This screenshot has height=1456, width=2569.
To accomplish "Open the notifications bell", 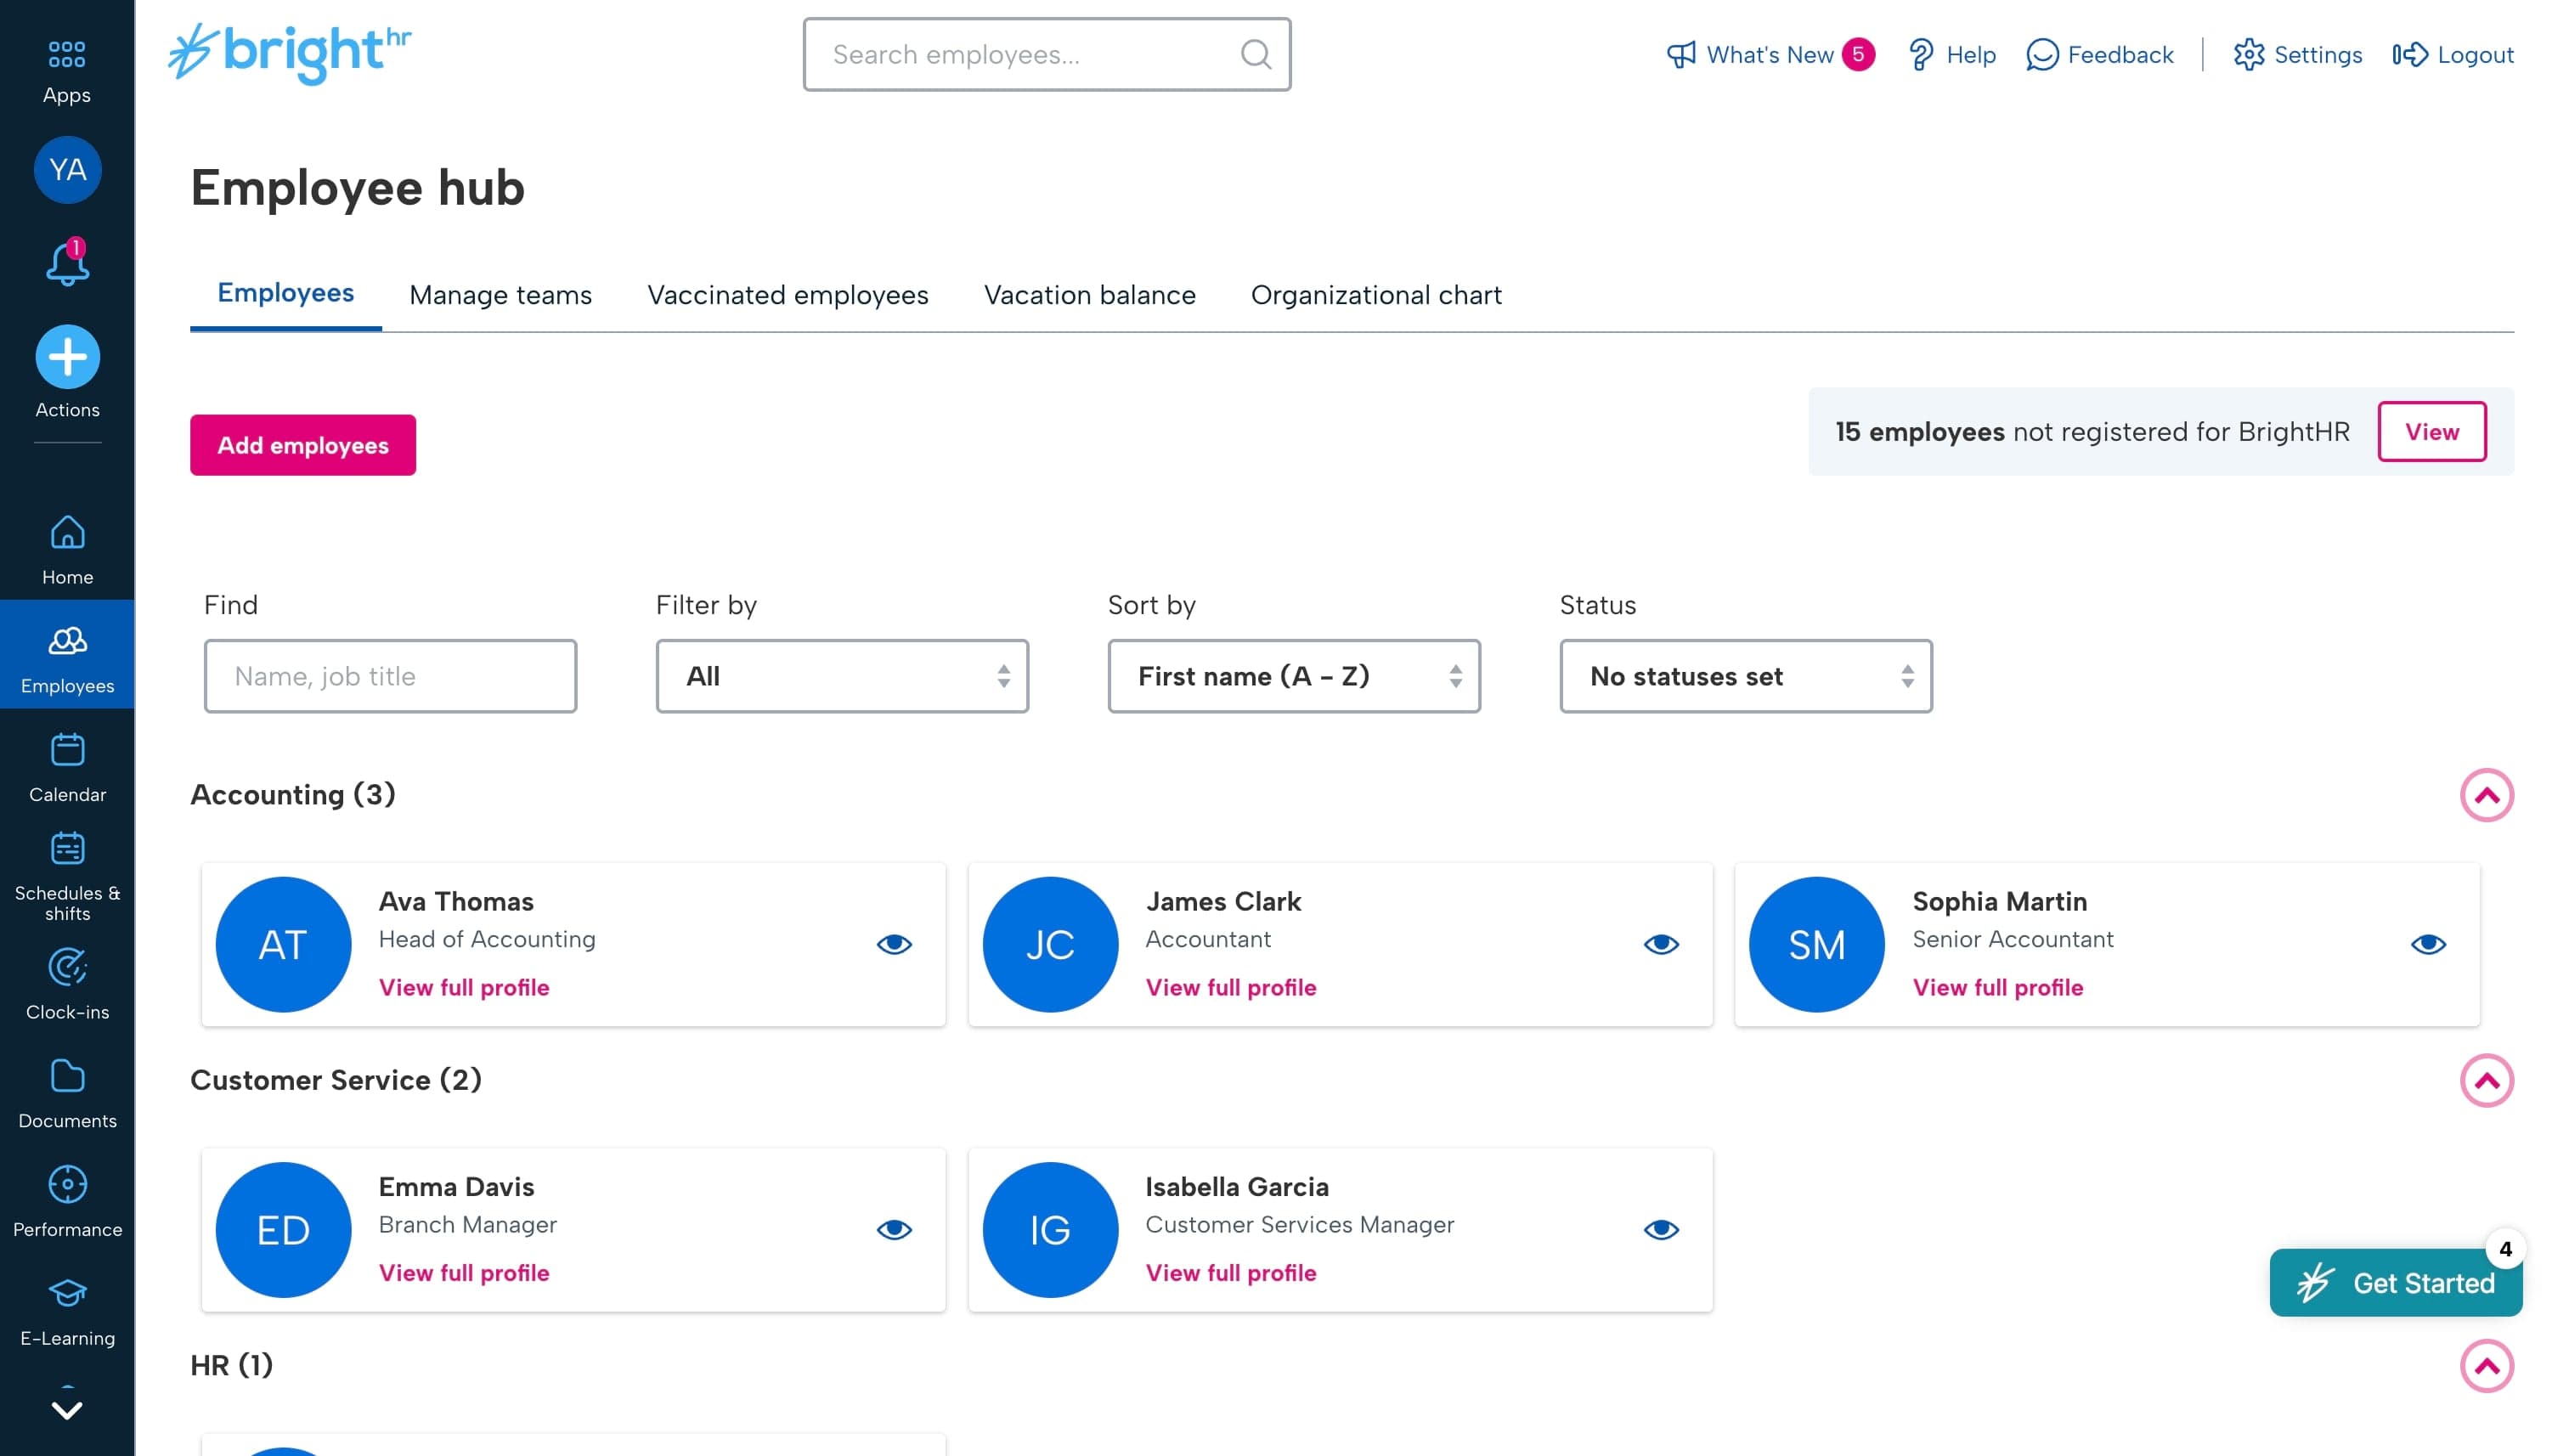I will point(67,262).
